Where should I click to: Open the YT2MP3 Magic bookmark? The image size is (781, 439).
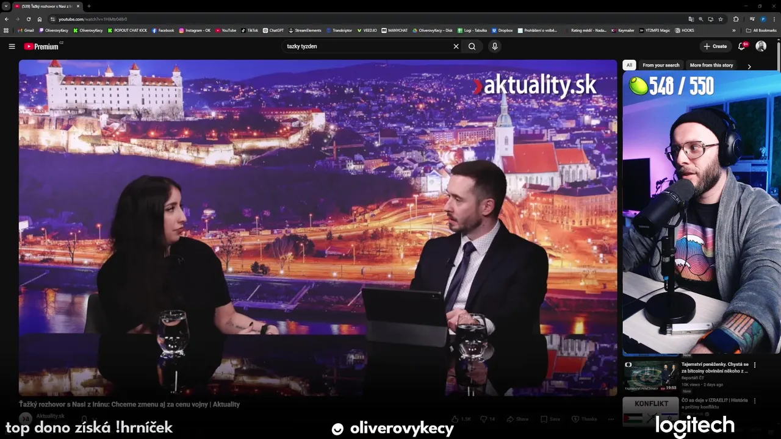coord(655,30)
